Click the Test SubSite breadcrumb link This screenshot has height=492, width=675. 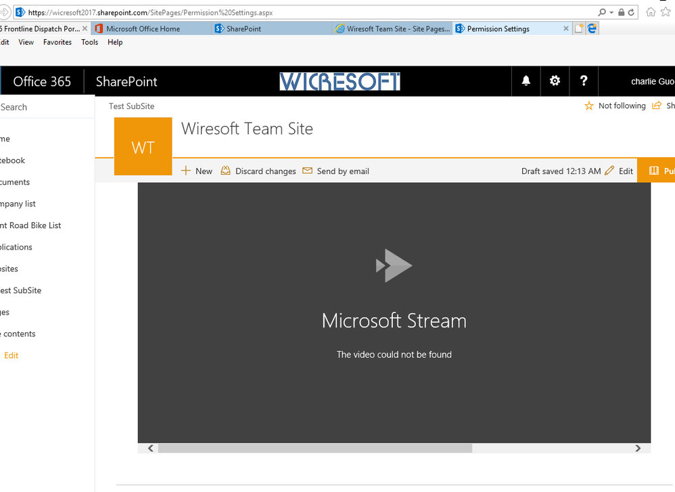(131, 106)
